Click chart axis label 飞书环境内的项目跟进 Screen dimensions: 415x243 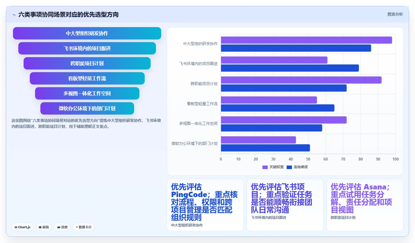click(198, 64)
